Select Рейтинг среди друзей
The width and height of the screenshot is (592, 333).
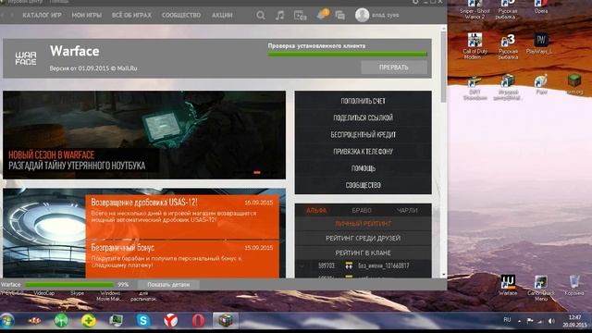coord(363,239)
